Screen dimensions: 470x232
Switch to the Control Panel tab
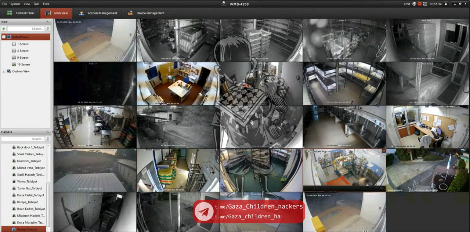click(21, 13)
